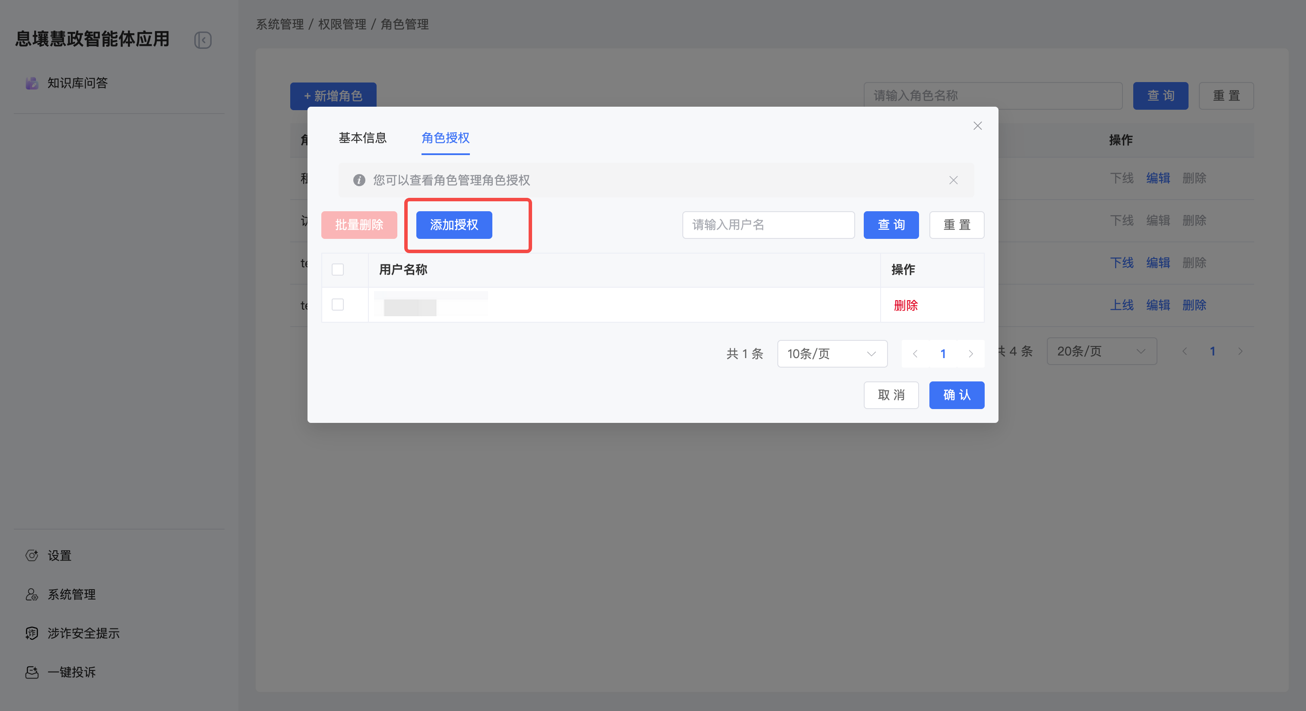Screen dimensions: 1306x711
Task: Open 系统管理 via its sidebar icon
Action: pos(32,594)
